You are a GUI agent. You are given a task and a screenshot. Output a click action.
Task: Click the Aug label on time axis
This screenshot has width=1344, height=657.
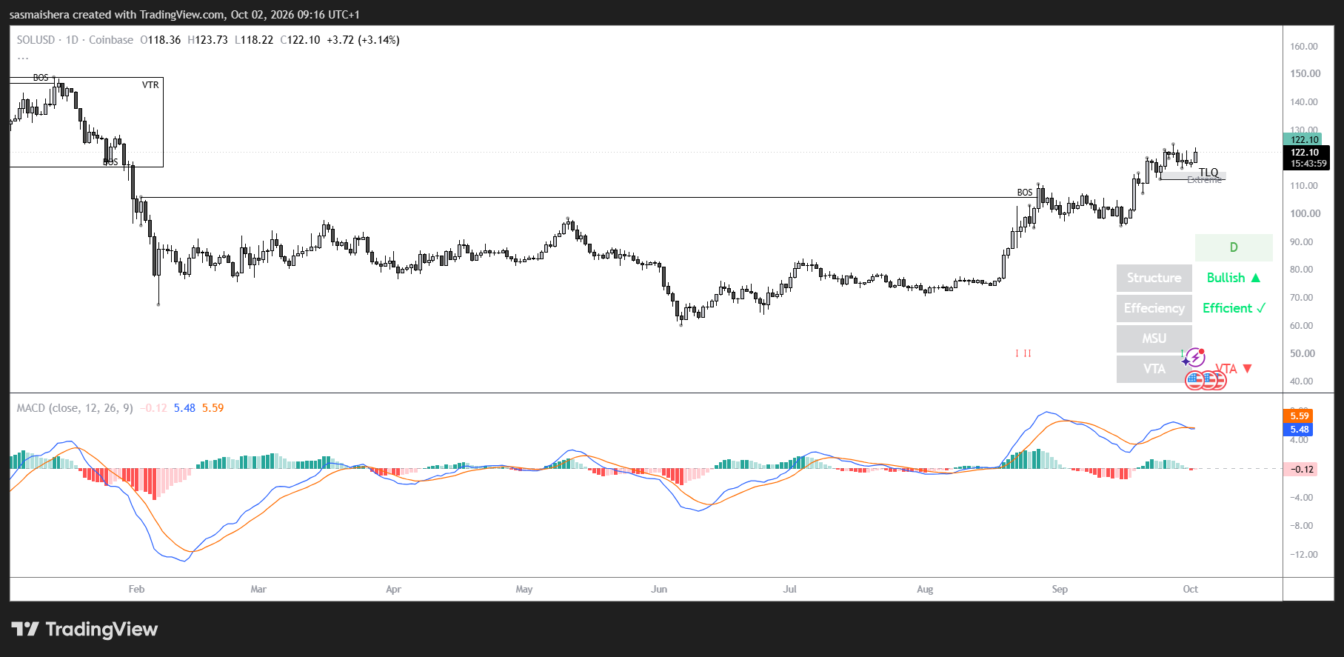click(925, 590)
